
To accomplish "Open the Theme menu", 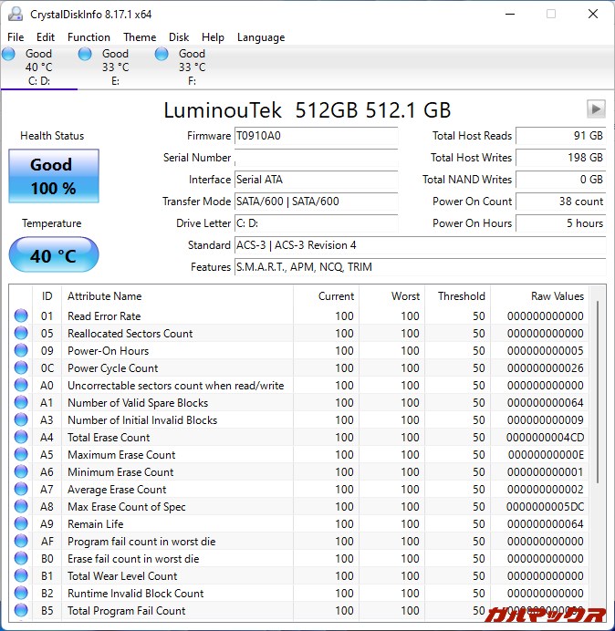I will (140, 37).
